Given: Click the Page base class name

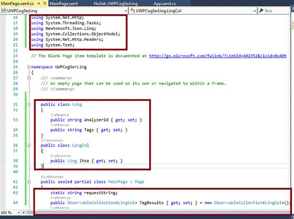Looking at the screenshot, I should click(139, 182).
